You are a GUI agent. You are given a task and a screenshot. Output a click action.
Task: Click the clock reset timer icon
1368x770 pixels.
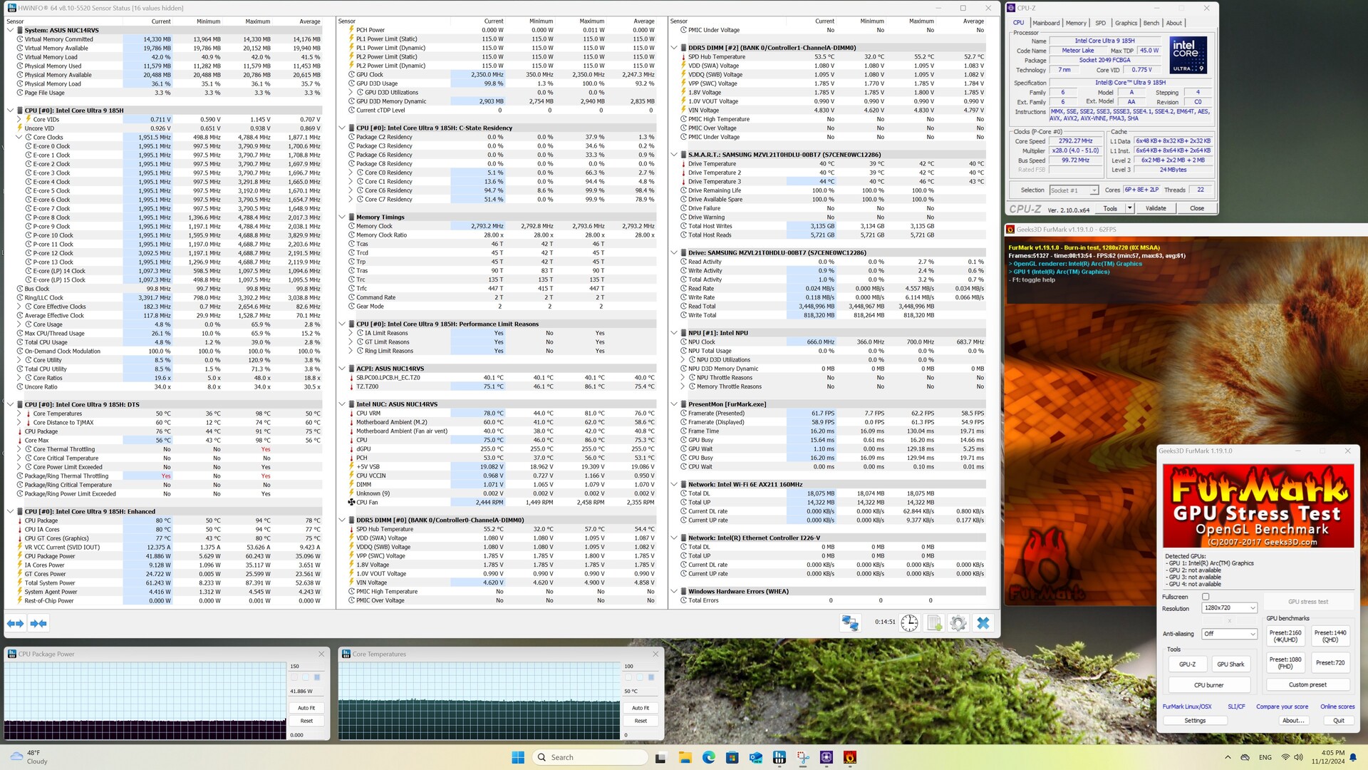click(909, 623)
